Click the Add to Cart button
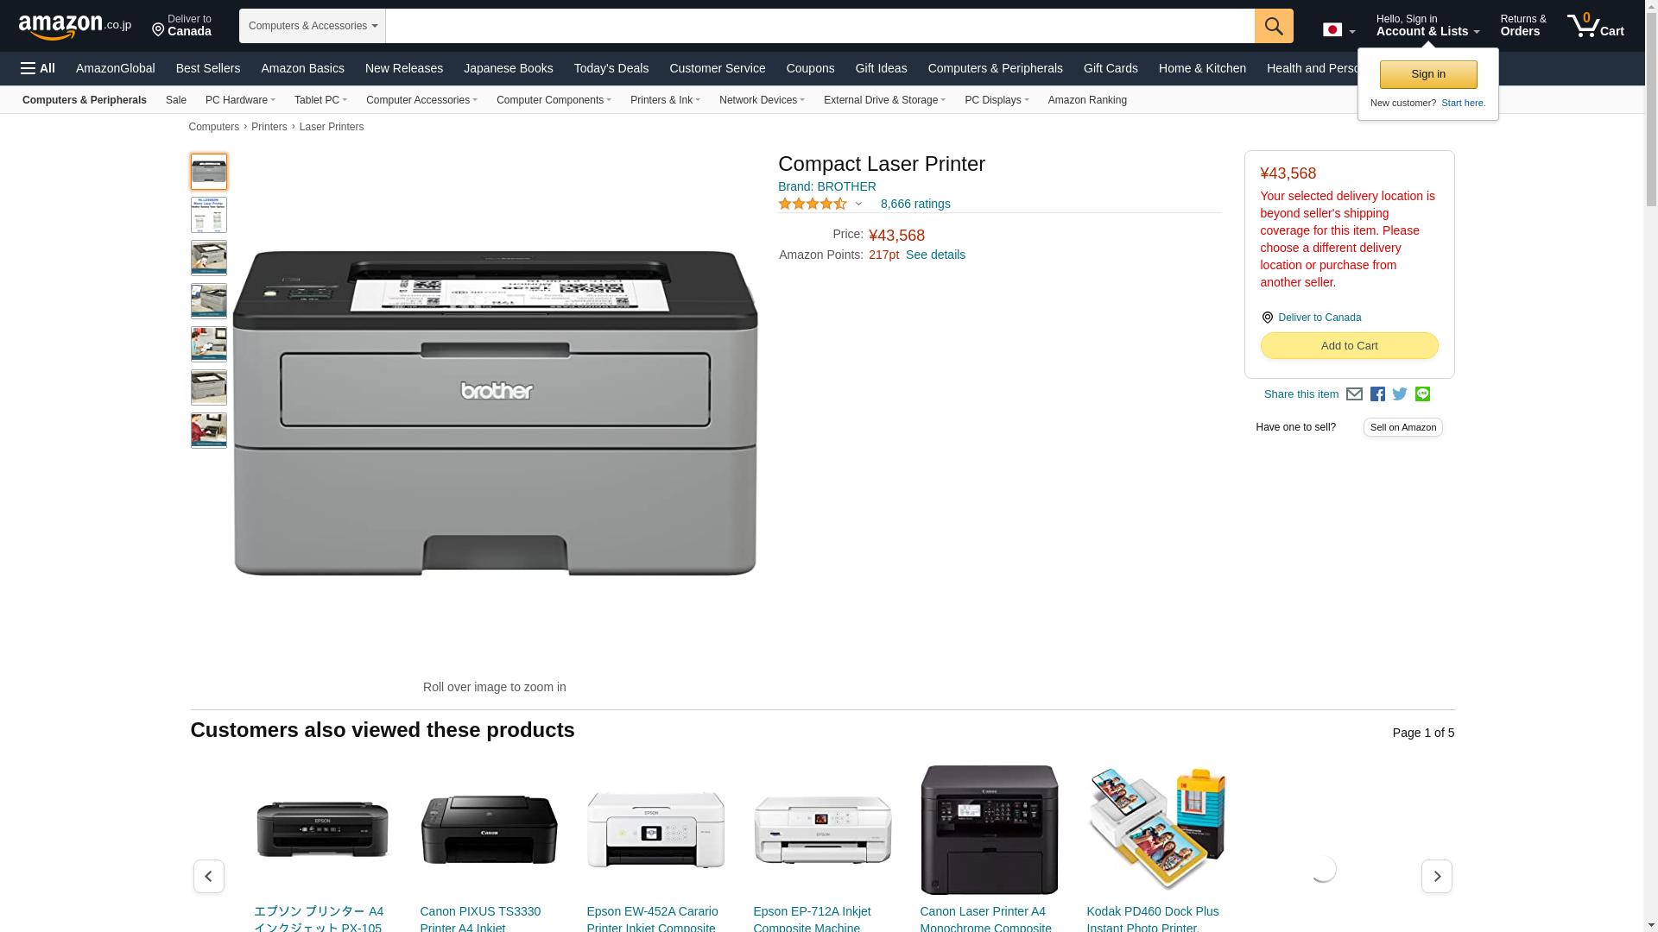Image resolution: width=1658 pixels, height=932 pixels. point(1349,346)
